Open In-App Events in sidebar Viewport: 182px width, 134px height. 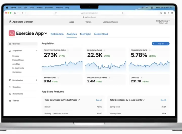pos(18,68)
